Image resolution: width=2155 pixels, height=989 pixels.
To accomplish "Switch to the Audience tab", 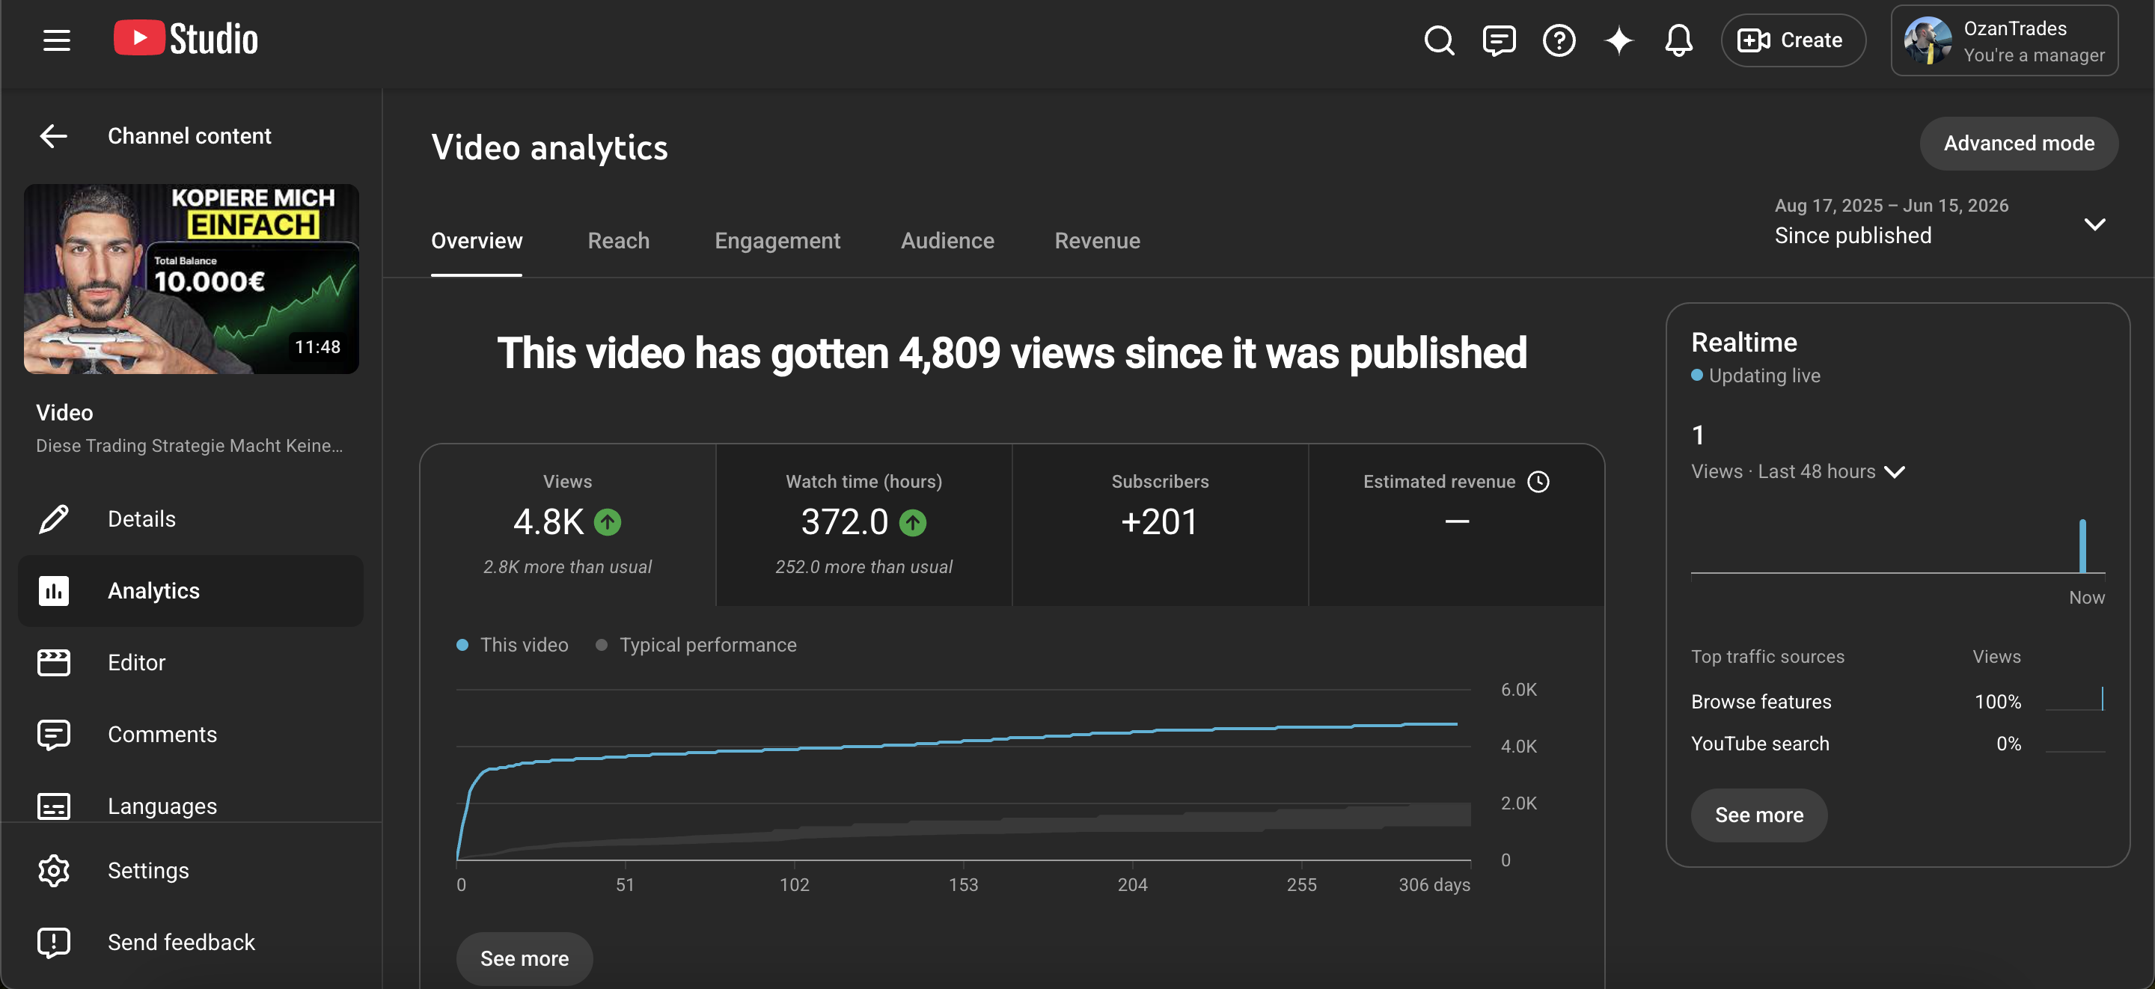I will [x=947, y=240].
